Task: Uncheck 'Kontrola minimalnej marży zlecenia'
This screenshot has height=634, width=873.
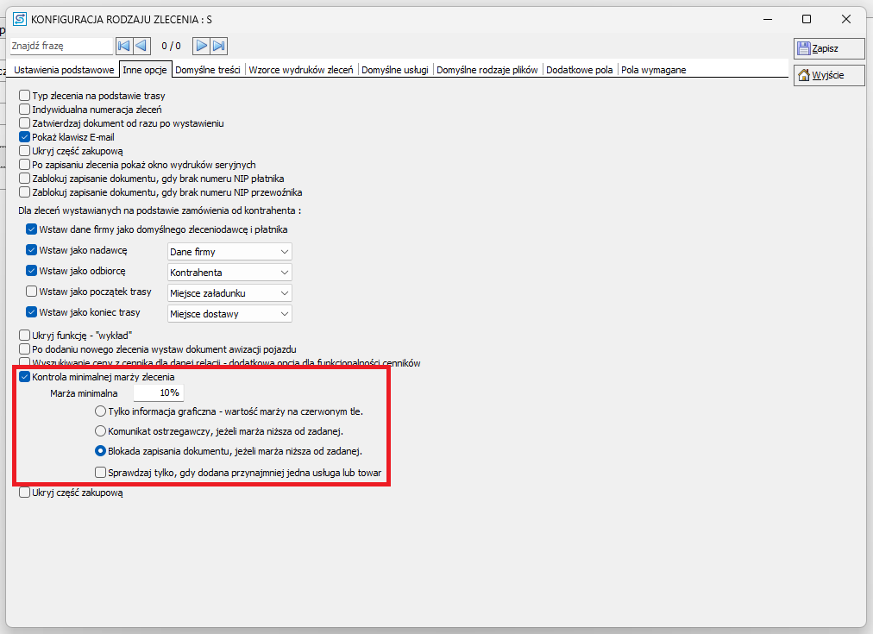Action: point(25,377)
